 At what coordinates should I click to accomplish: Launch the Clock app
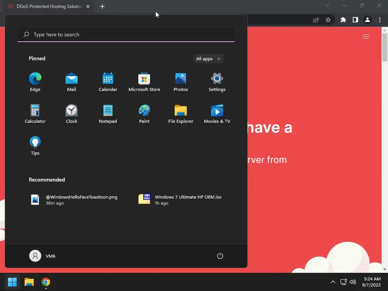72,114
